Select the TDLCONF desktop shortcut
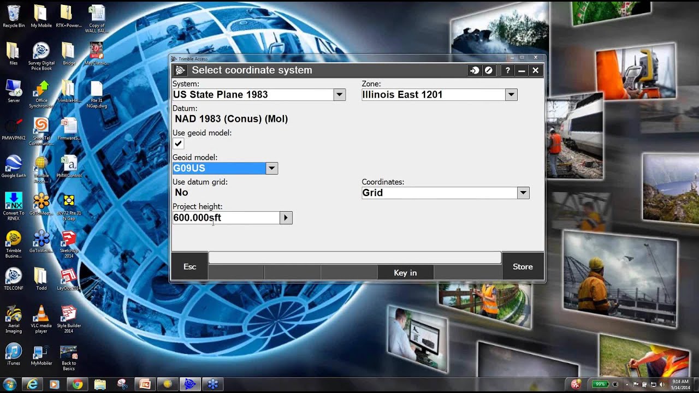Screen dimensions: 699x393 click(x=14, y=279)
